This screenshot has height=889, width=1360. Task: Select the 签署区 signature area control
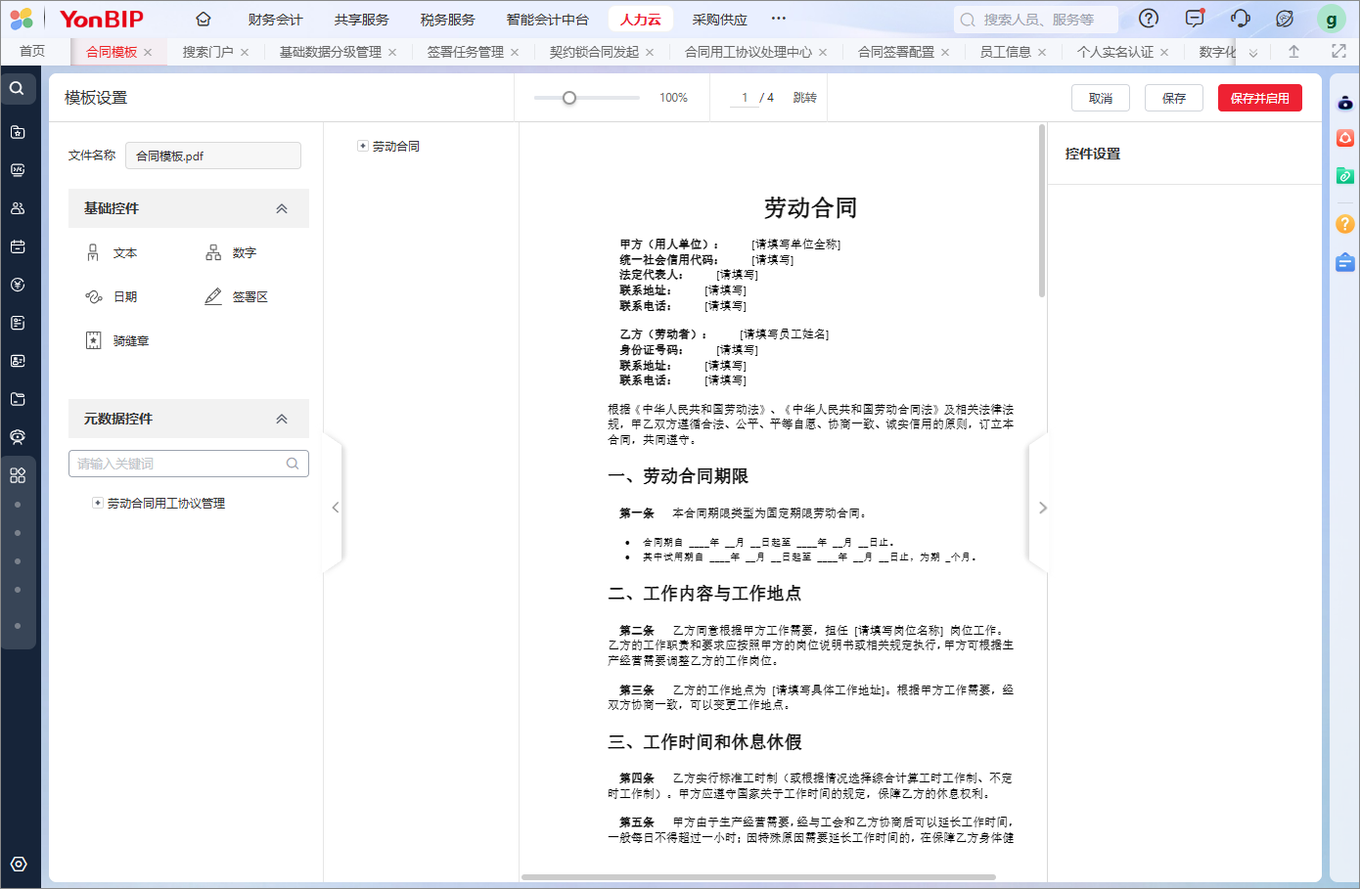point(237,297)
